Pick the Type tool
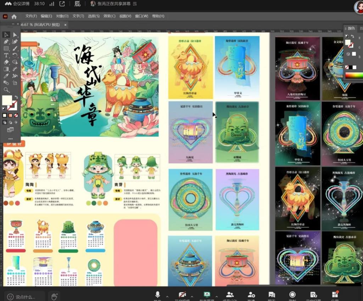The image size is (363, 301). pyautogui.click(x=6, y=55)
